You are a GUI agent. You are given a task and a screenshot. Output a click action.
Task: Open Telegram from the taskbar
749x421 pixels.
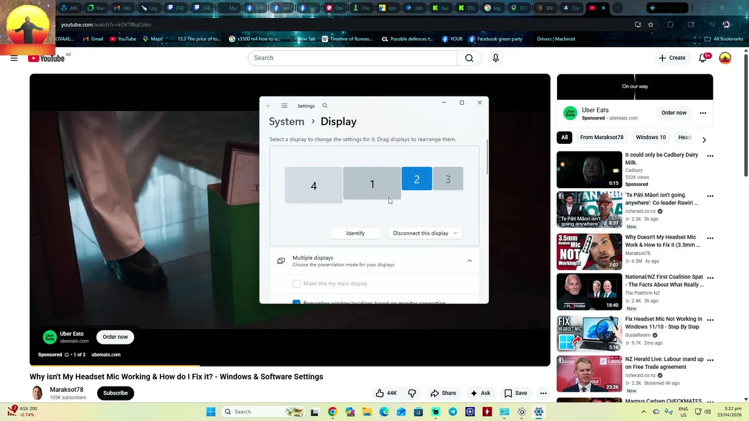pos(453,412)
